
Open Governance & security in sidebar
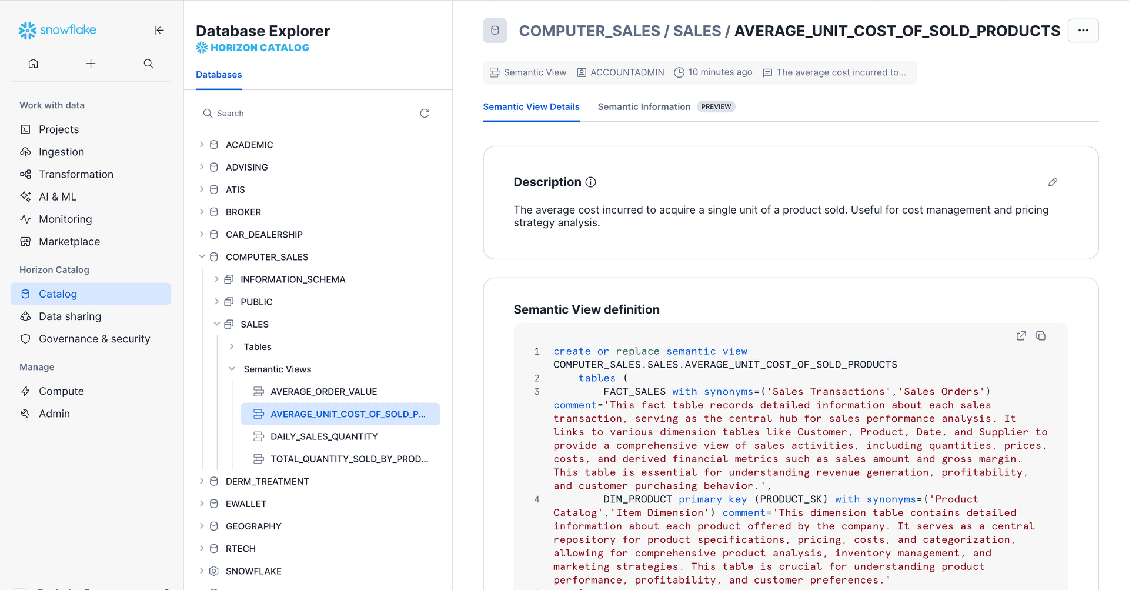[x=94, y=339]
